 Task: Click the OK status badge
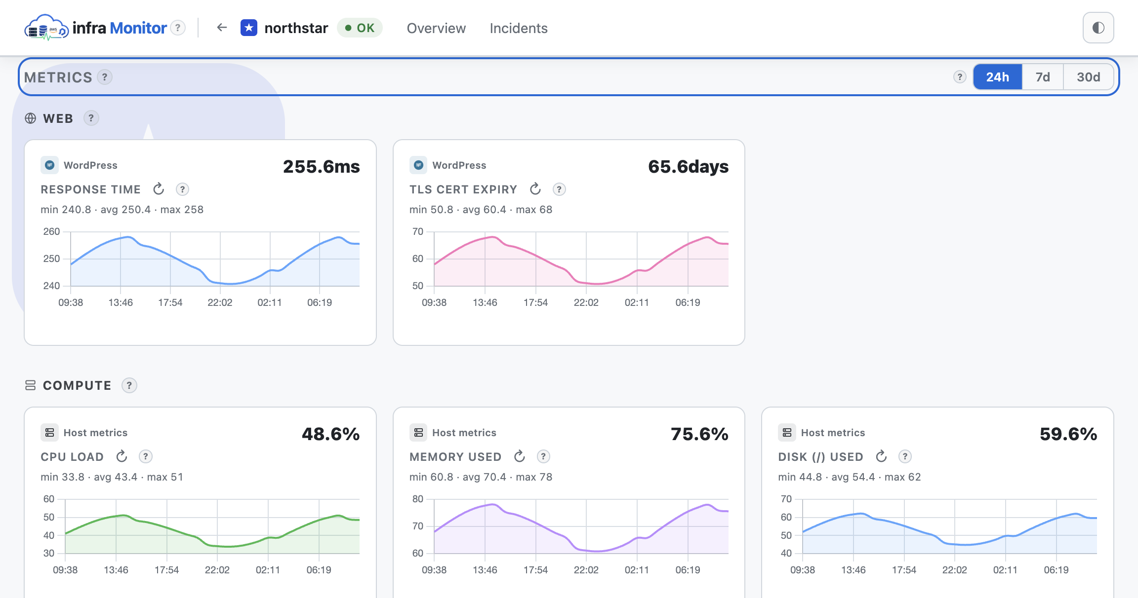click(360, 28)
